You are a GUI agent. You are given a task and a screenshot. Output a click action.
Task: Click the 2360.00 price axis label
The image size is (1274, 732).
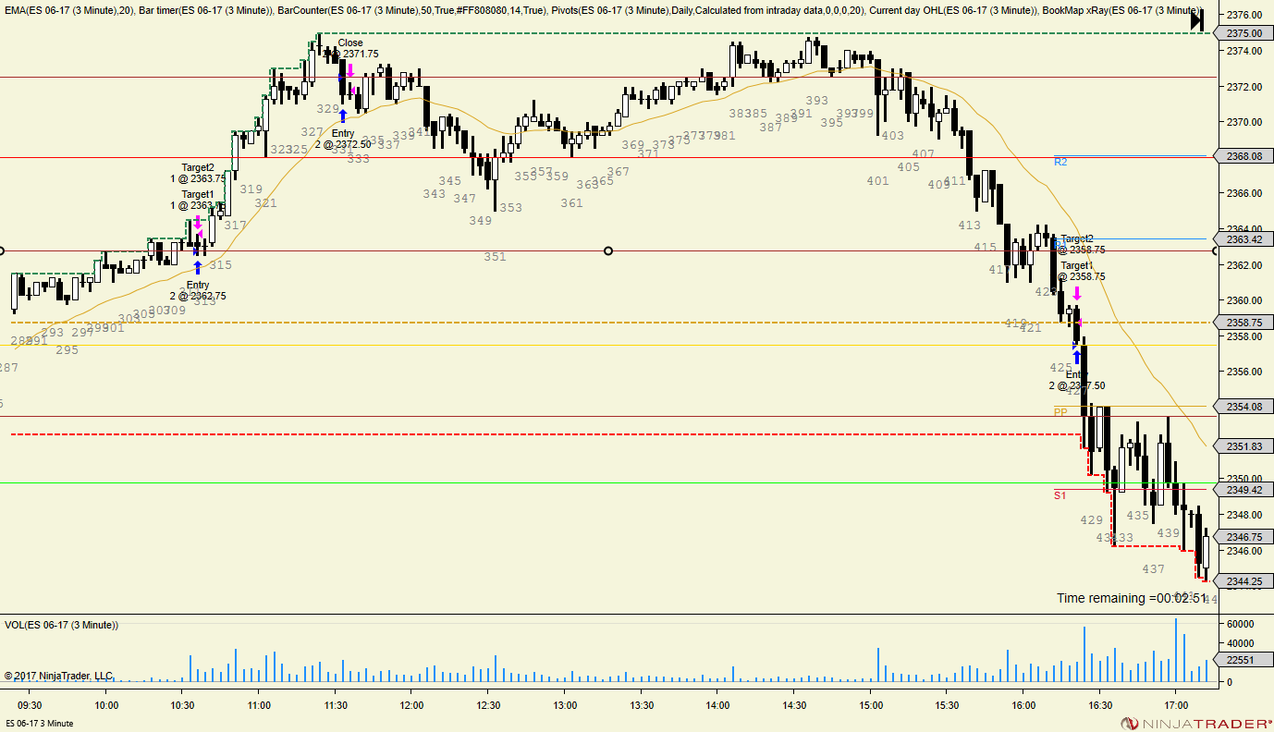tap(1243, 301)
